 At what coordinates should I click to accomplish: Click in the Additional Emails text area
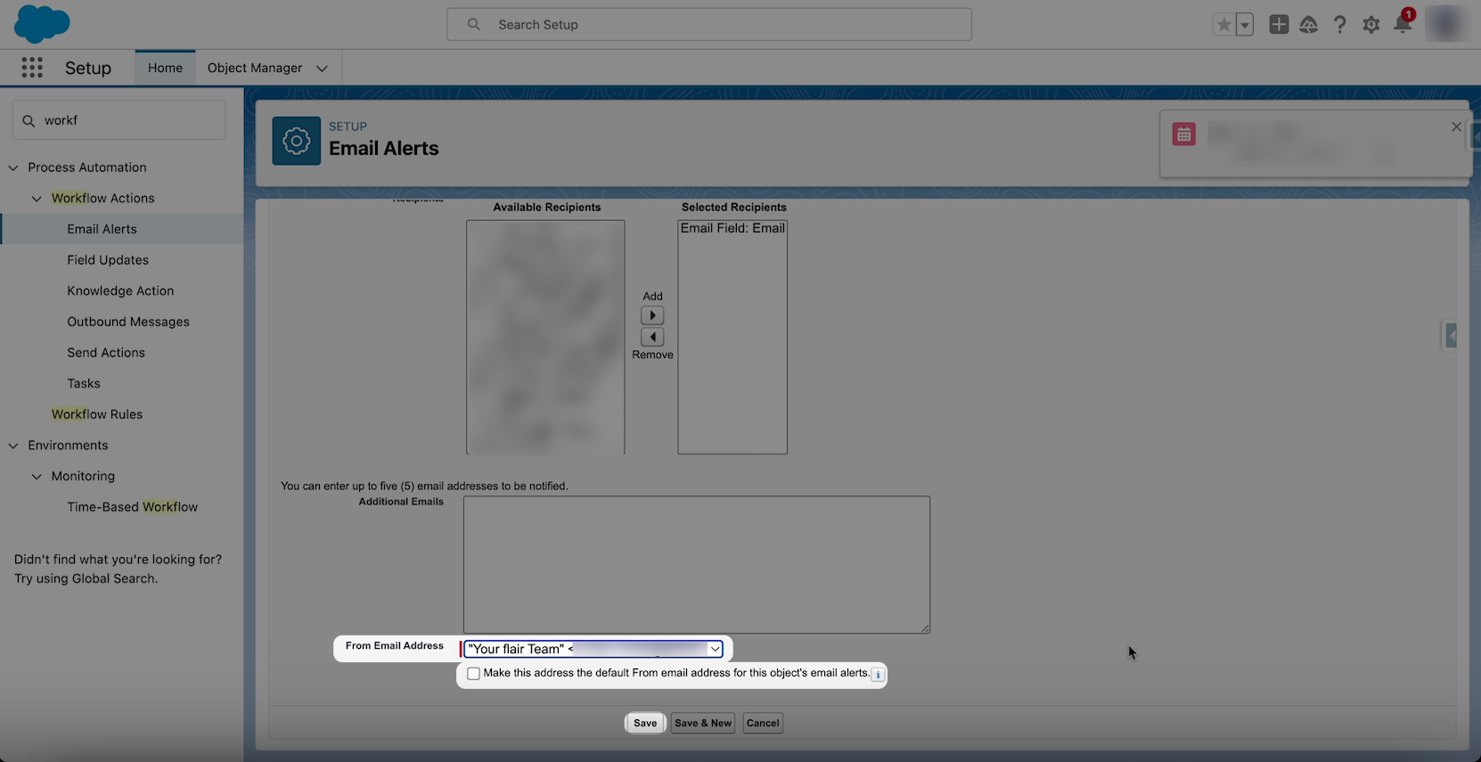[696, 564]
